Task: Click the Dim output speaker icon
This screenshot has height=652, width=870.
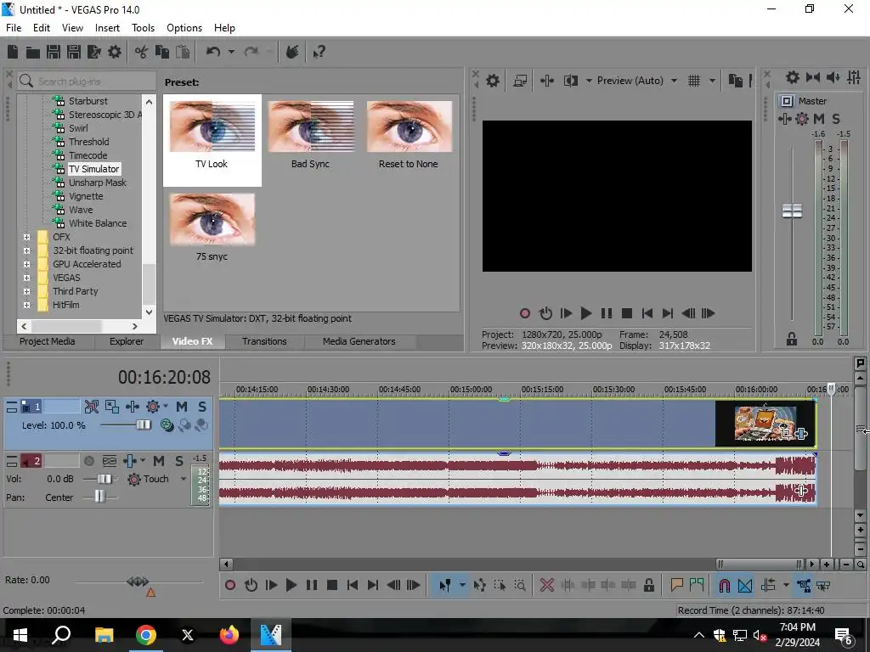Action: [x=833, y=77]
